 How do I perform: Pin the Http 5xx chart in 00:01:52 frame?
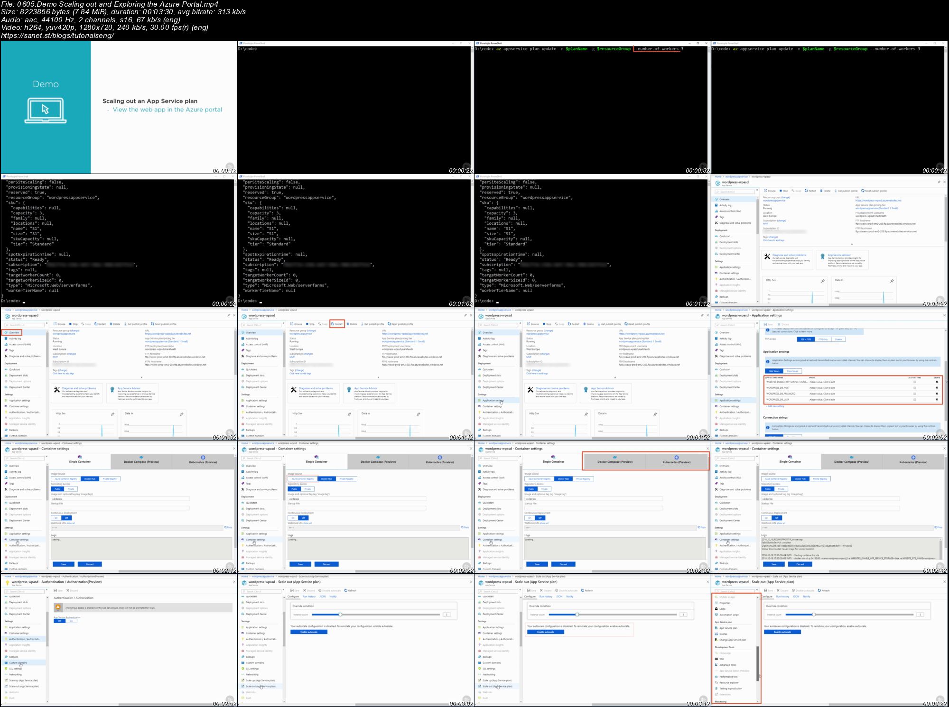(x=586, y=414)
